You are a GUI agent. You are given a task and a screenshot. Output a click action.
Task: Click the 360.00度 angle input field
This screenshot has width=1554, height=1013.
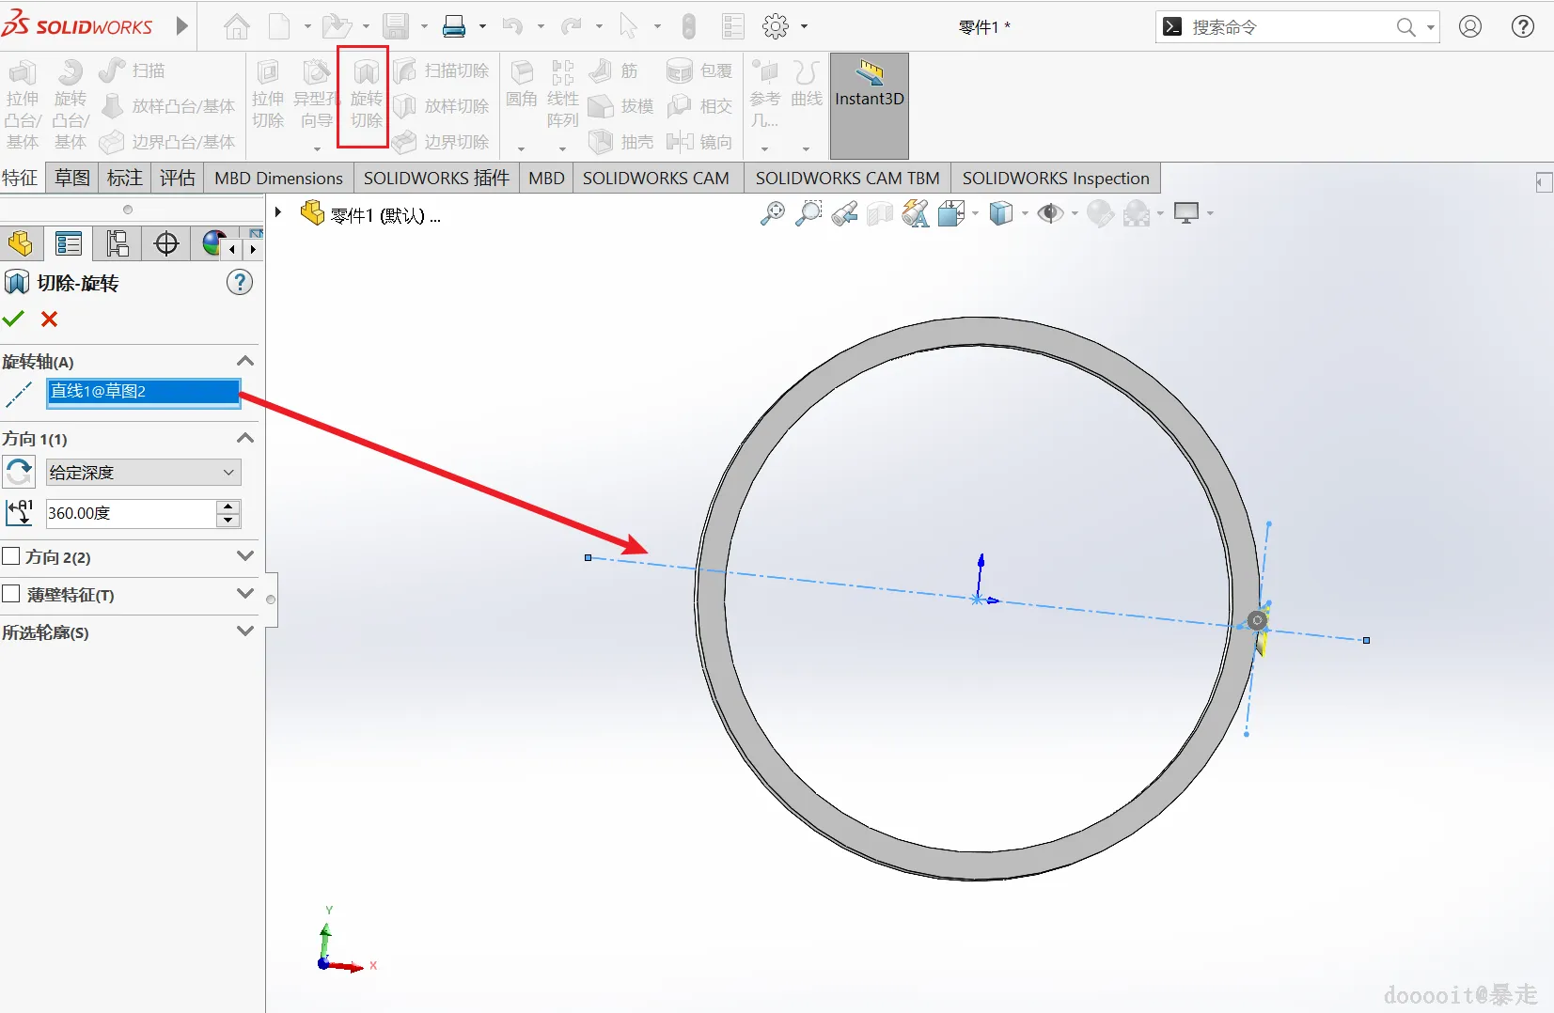pyautogui.click(x=131, y=513)
